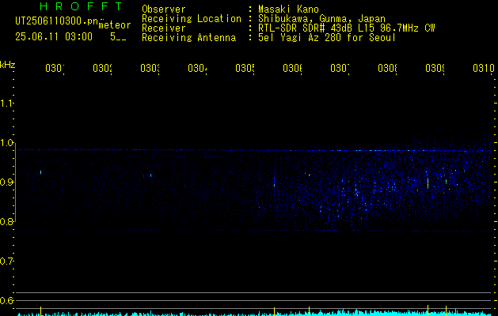Screen dimensions: 498x316
Task: Click the date stamp 25.06.11 03:00
Action: coord(54,37)
